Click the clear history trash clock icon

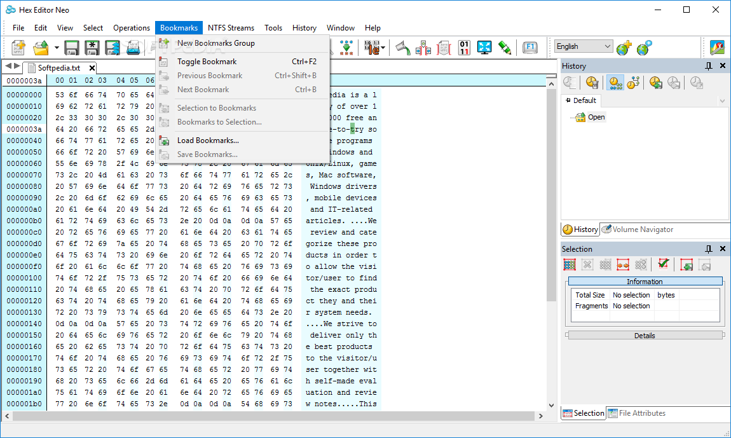tap(592, 83)
